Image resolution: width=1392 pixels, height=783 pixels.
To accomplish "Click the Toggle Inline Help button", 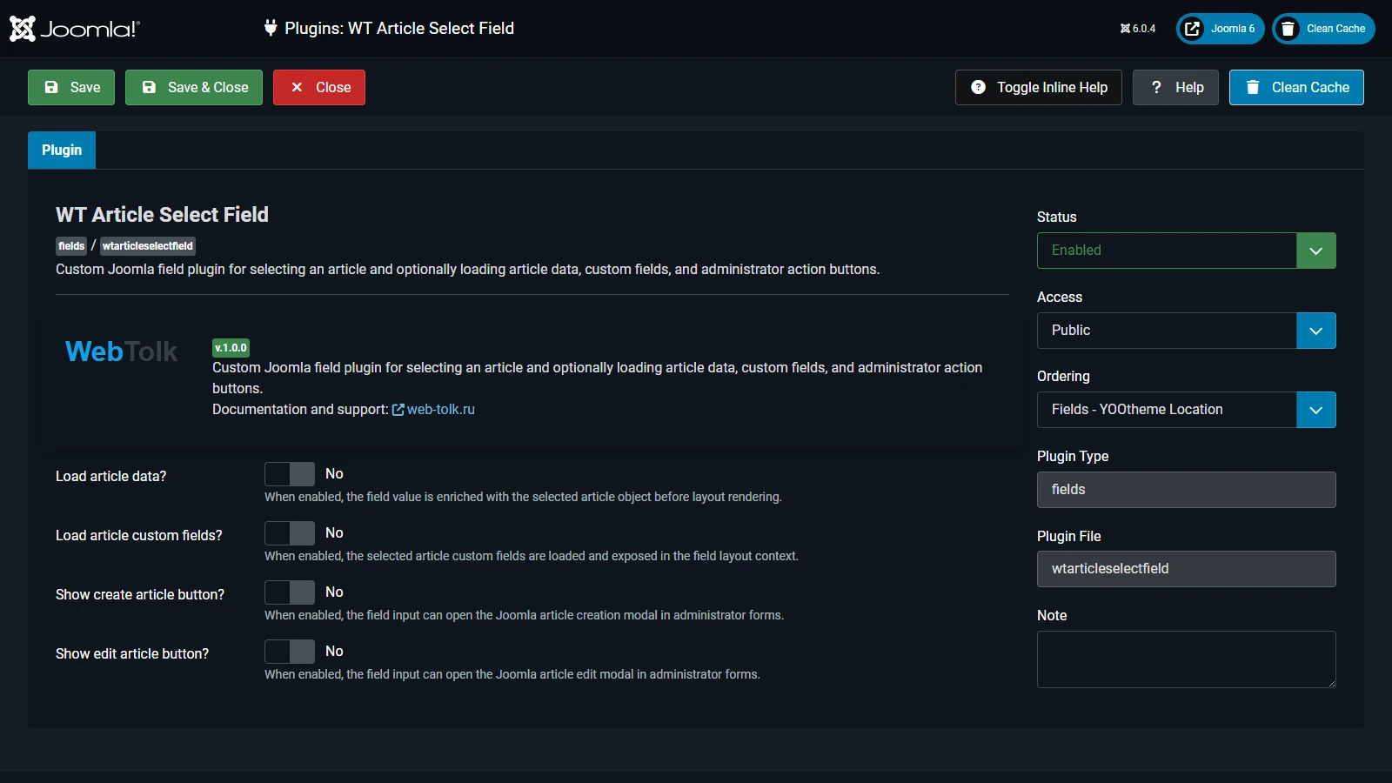I will (1038, 87).
